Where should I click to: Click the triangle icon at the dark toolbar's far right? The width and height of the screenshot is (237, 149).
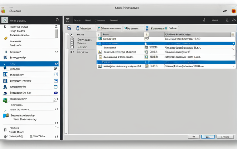click(234, 20)
